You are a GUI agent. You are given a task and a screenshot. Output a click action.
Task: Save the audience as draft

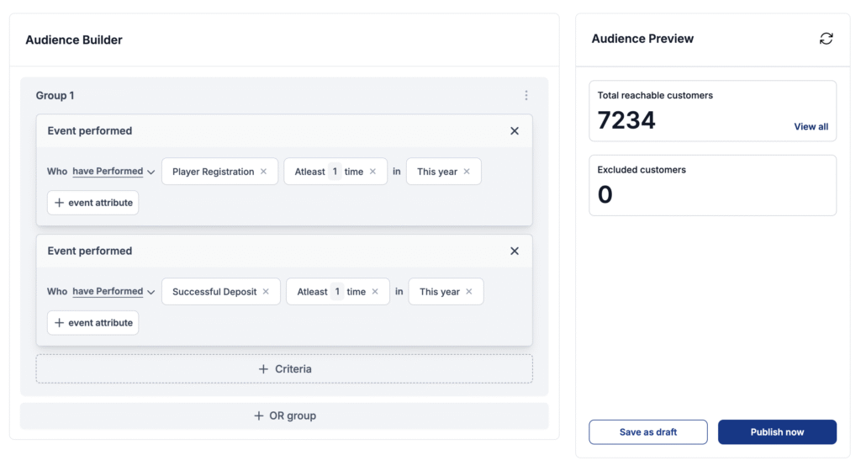point(648,432)
